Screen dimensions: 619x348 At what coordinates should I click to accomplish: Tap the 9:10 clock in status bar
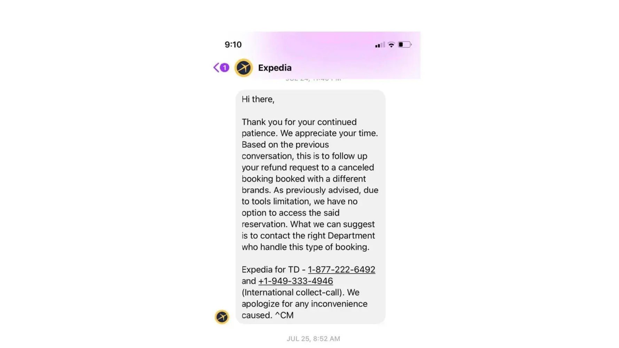coord(233,45)
